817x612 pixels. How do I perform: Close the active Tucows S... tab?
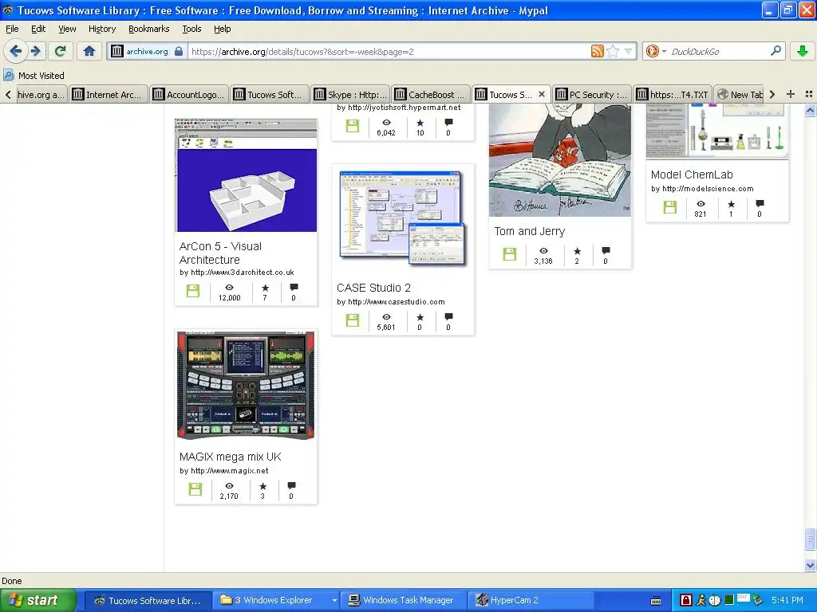pos(542,94)
